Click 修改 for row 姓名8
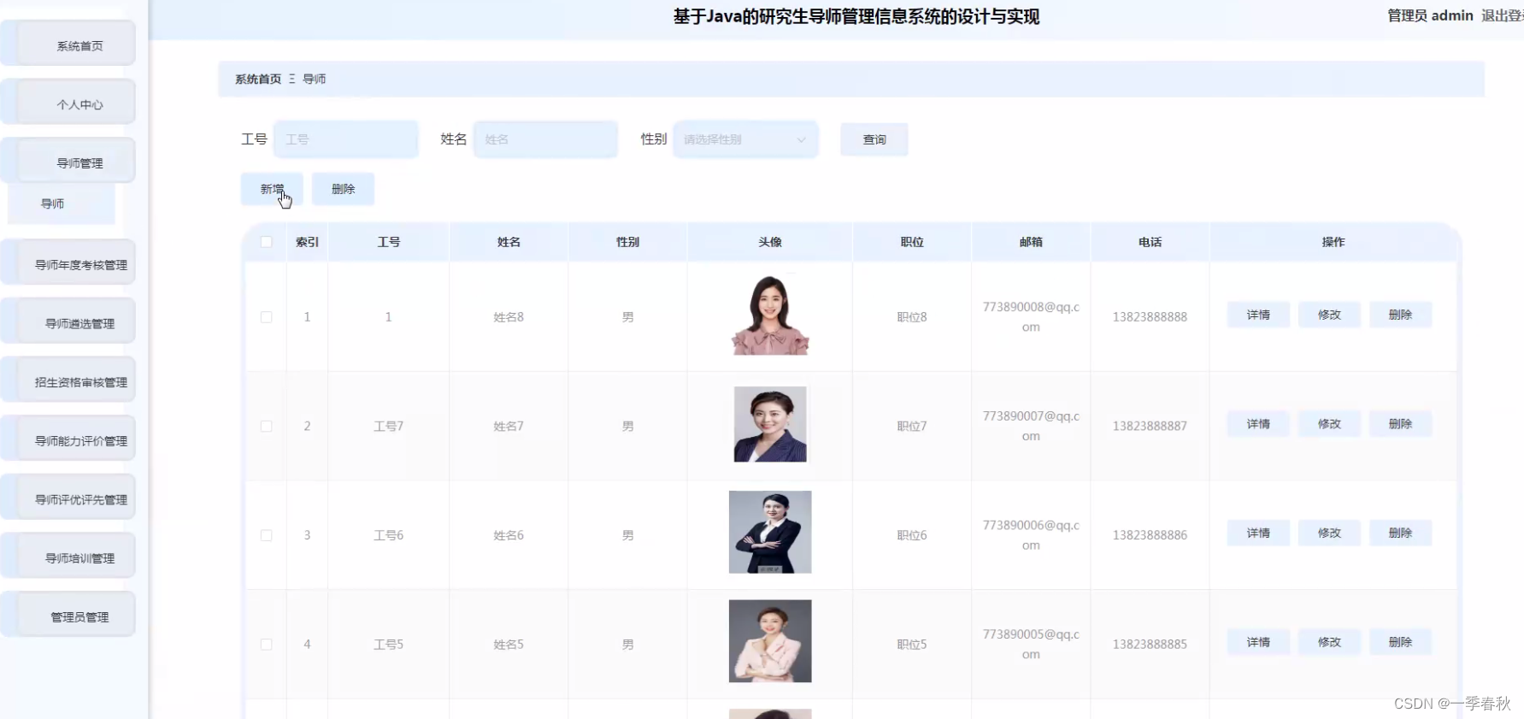The image size is (1524, 719). tap(1329, 315)
